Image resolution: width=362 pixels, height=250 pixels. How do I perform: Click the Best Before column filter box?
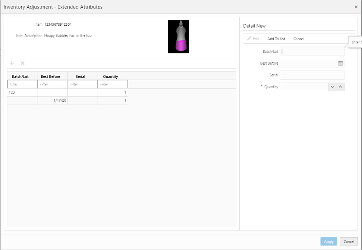point(52,84)
